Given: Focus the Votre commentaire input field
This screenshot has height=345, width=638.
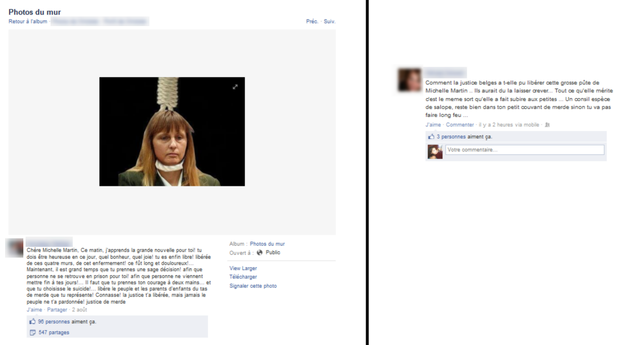Looking at the screenshot, I should 525,150.
